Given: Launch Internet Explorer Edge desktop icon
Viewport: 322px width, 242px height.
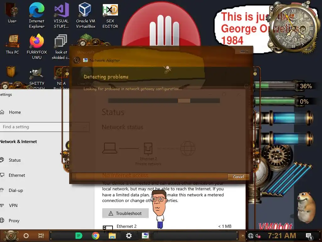Looking at the screenshot, I should pyautogui.click(x=36, y=15).
